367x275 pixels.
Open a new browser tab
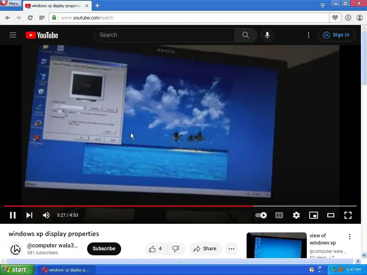click(x=97, y=6)
